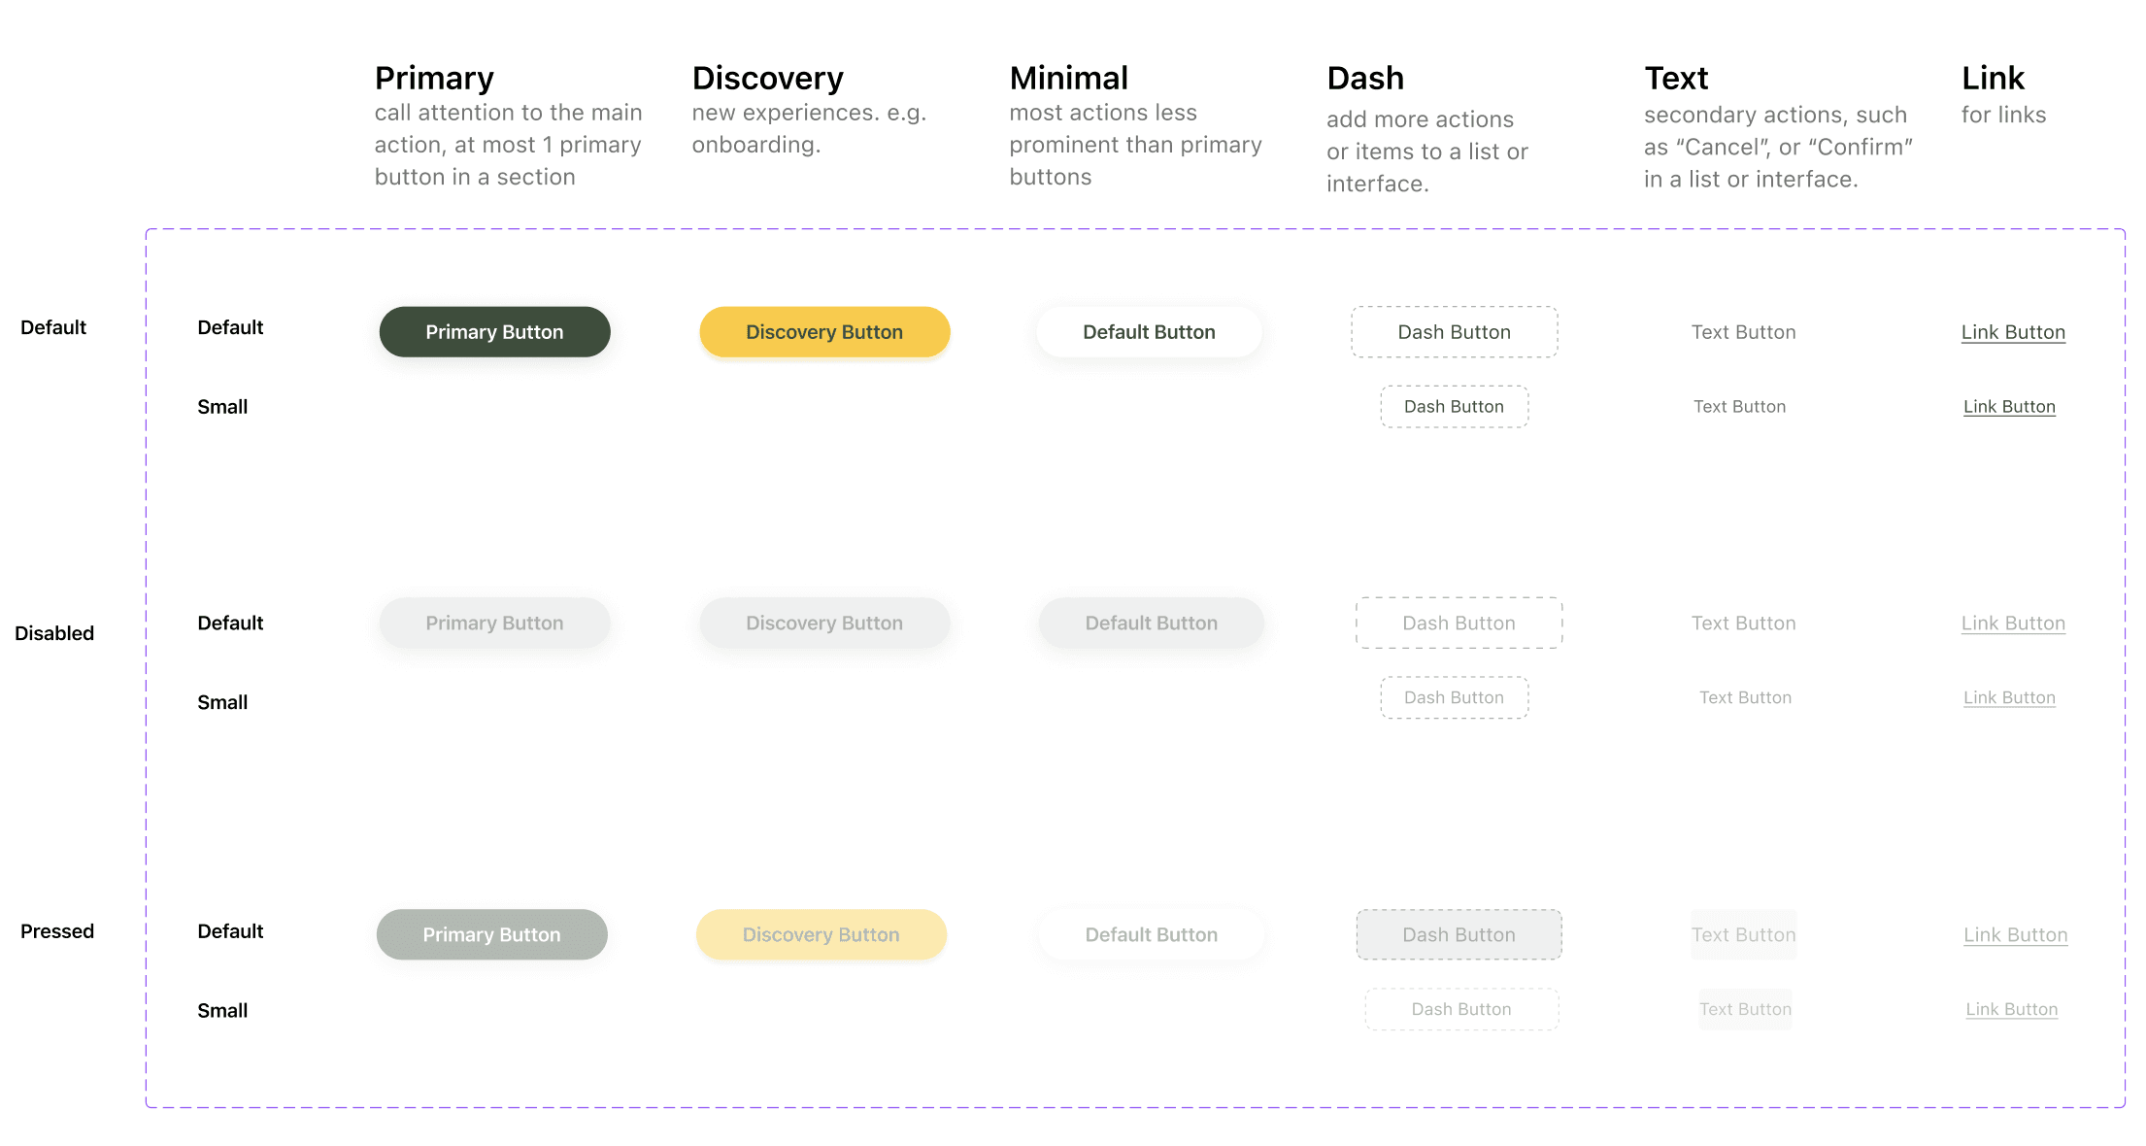
Task: Click the disabled gray Primary Button
Action: 494,624
